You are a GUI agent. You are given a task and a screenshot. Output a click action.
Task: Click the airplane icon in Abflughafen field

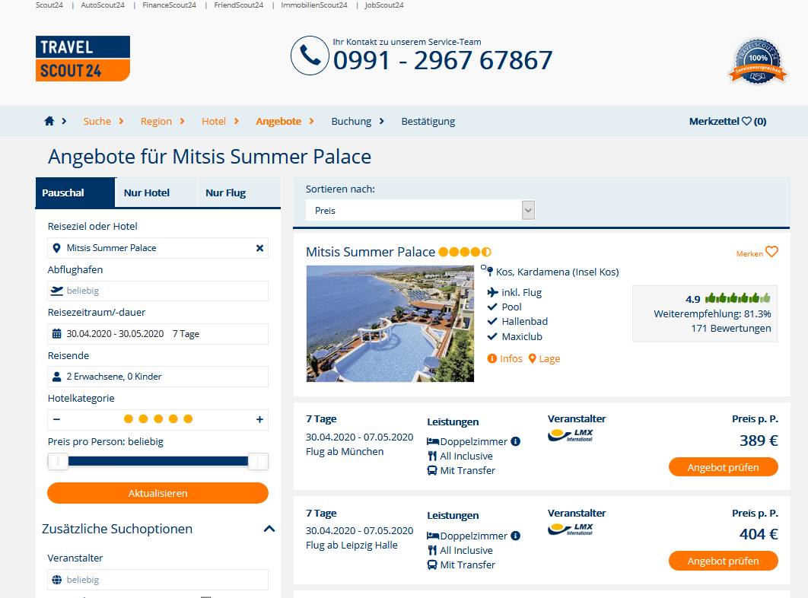57,291
